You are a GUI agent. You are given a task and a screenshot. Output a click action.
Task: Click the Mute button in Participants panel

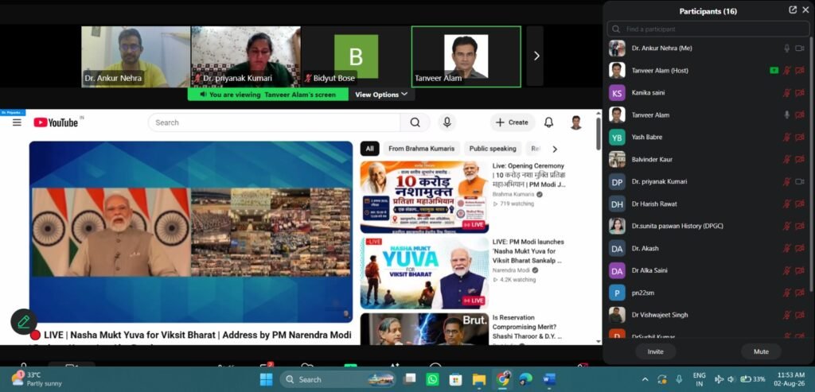pyautogui.click(x=761, y=351)
